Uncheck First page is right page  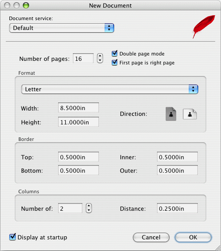(115, 62)
